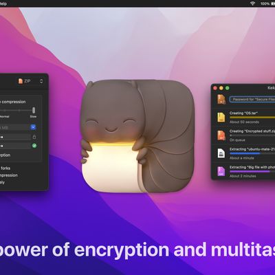Focus the Password for Secure Files field
Viewport: 275px width, 275px height.
coord(252,100)
